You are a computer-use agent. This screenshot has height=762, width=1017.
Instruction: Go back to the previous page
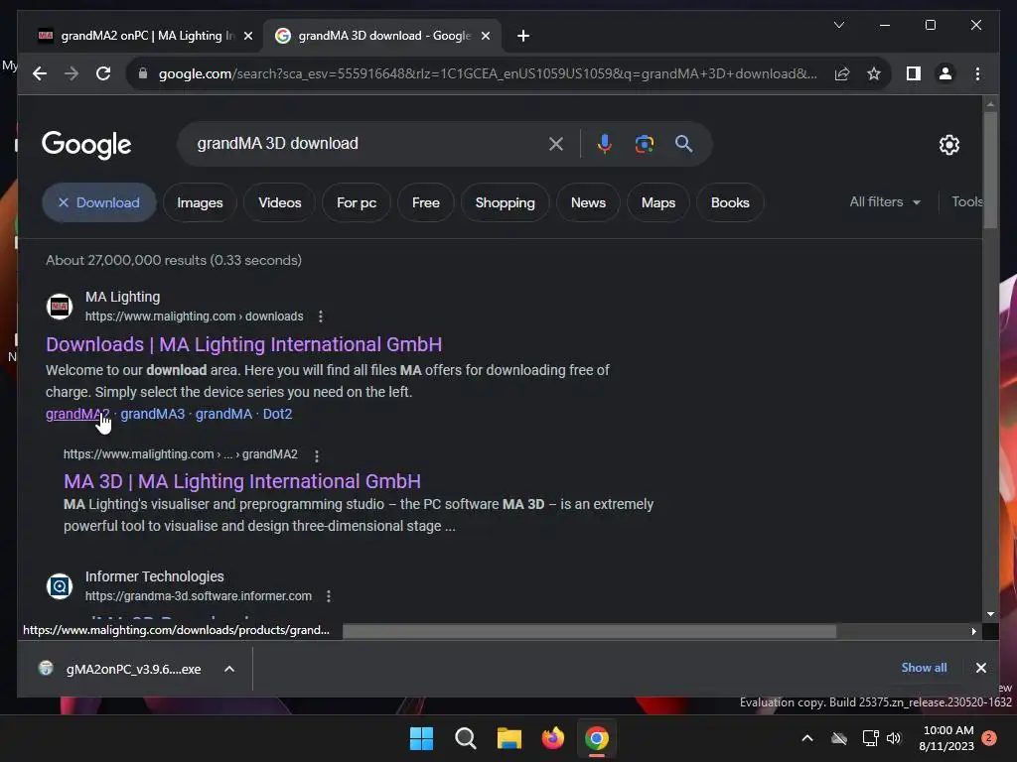40,73
